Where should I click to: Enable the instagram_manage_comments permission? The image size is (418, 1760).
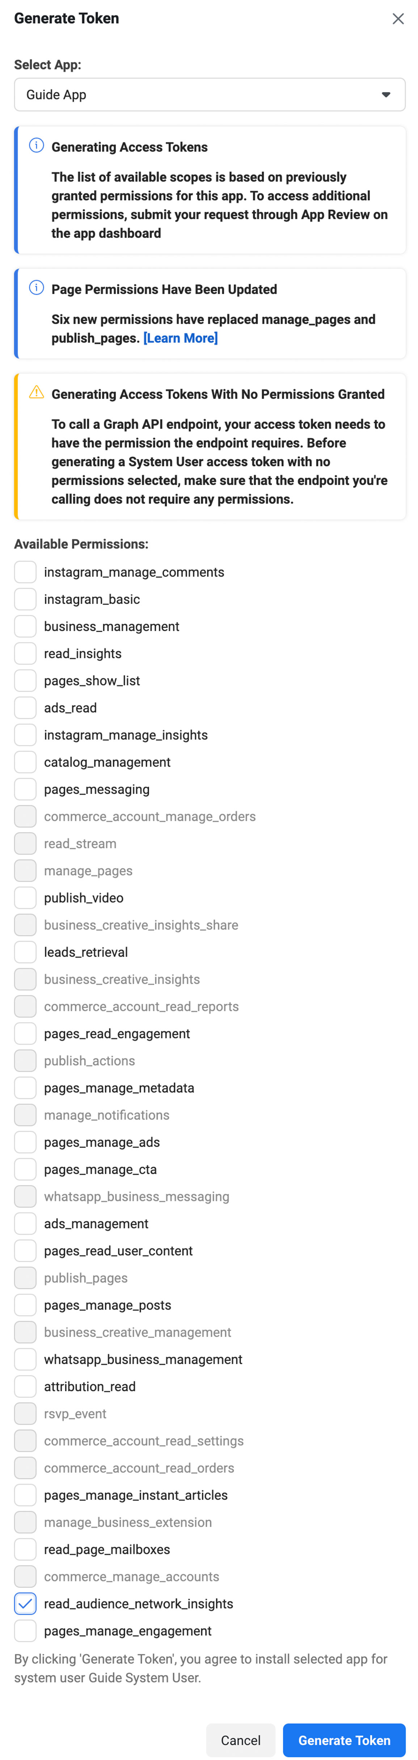pos(25,572)
